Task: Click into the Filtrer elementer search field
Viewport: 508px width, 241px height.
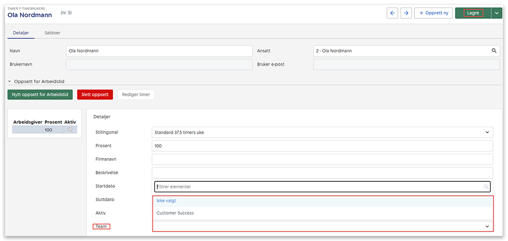Action: [319, 187]
